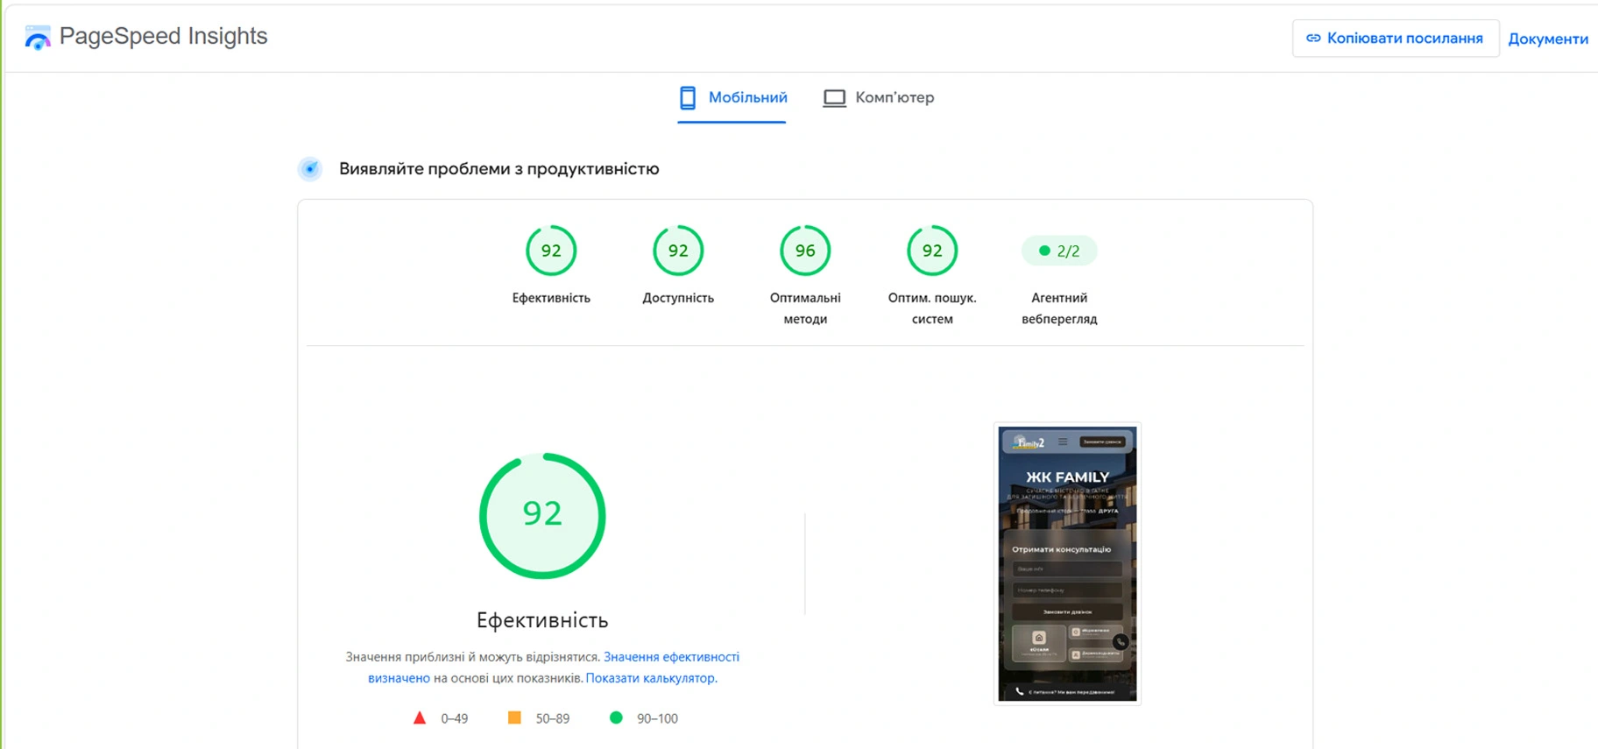This screenshot has height=749, width=1598.
Task: Click the orange square 50–89 legend icon
Action: (514, 718)
